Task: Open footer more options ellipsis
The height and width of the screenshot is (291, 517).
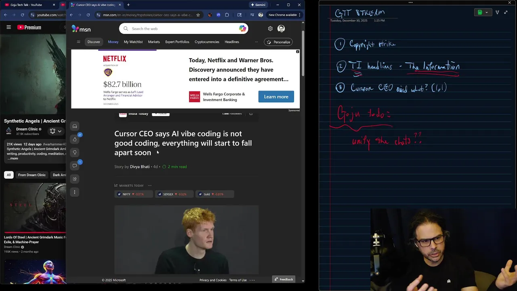Action: [252, 280]
